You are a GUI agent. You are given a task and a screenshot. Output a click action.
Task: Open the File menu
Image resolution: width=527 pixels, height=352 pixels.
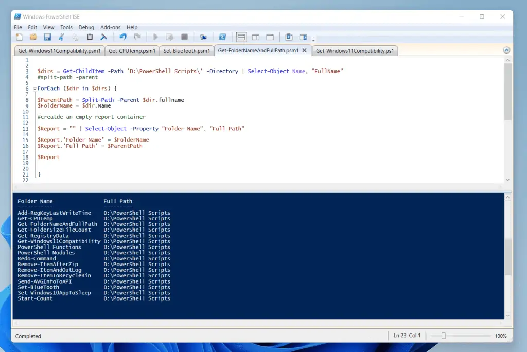click(18, 27)
